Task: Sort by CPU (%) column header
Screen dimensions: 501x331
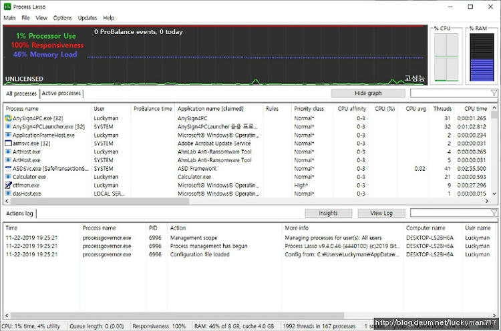Action: [x=383, y=109]
